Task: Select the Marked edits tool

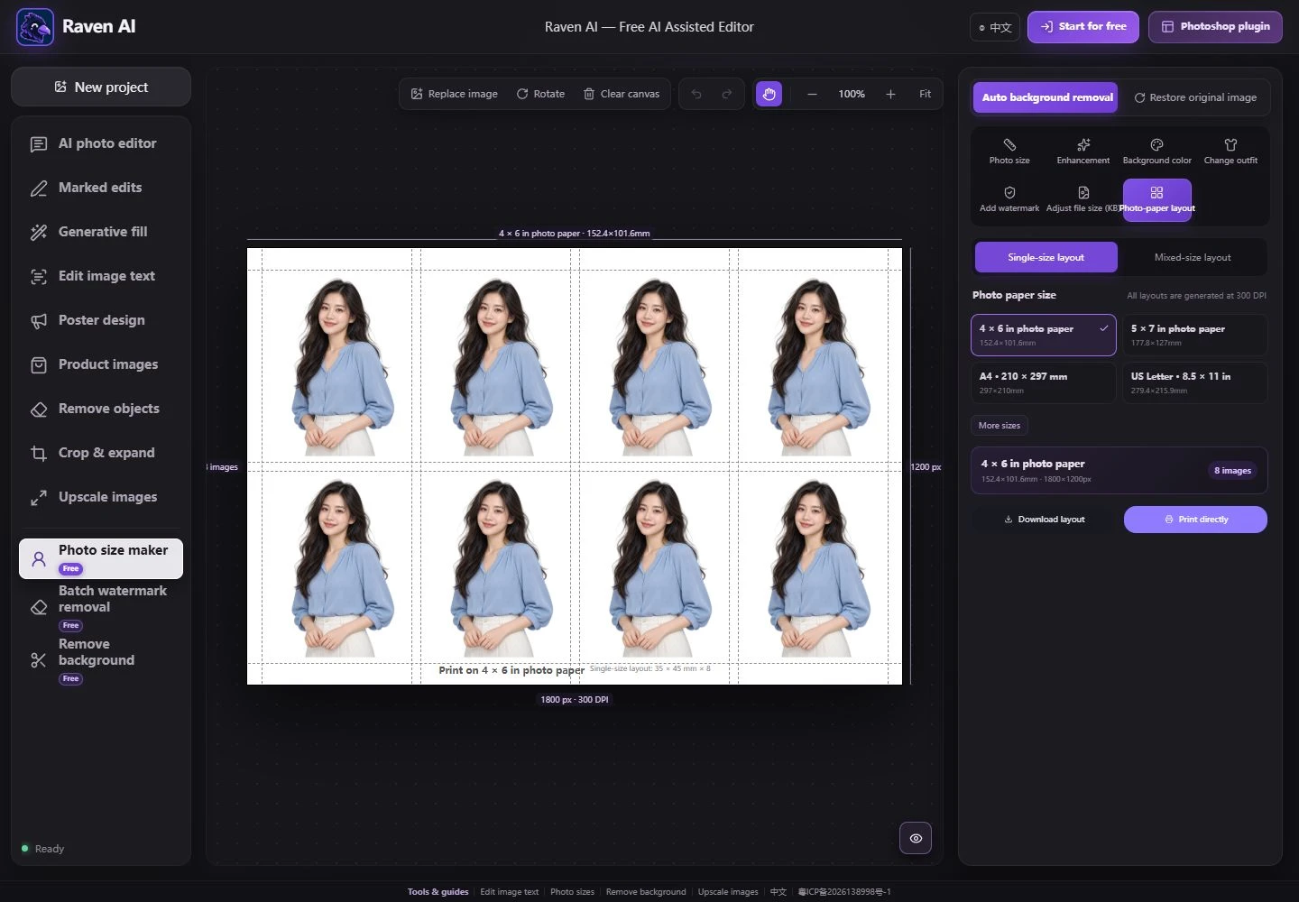Action: pyautogui.click(x=101, y=188)
